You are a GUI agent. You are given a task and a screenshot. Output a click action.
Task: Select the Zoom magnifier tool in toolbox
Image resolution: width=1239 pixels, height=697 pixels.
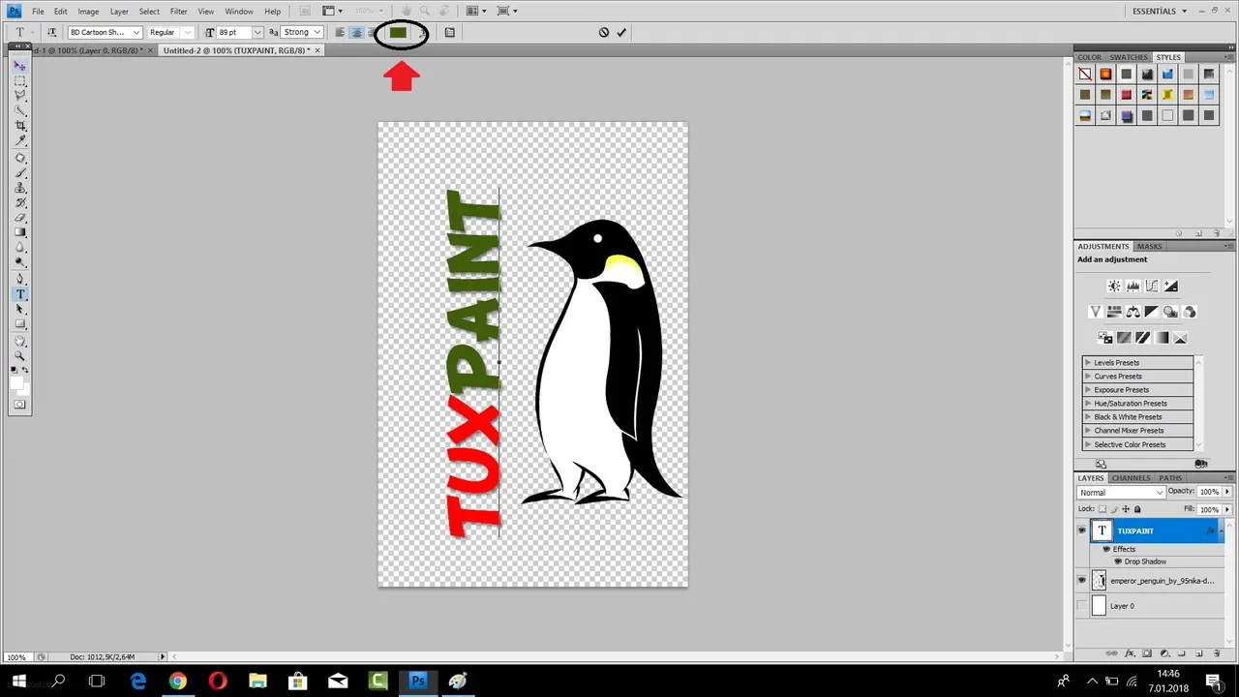[x=19, y=355]
